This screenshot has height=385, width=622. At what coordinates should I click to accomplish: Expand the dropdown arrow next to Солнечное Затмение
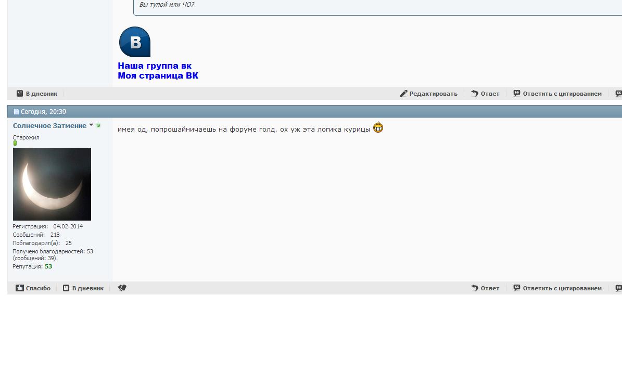pos(91,125)
